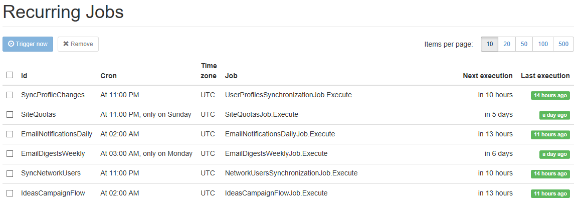Tick the IdeasCampaignFlow row checkbox
579x208 pixels.
tap(10, 193)
